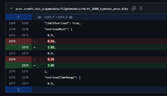The image size is (167, 96).
Task: Click old line number 2269
Action: (x=12, y=23)
